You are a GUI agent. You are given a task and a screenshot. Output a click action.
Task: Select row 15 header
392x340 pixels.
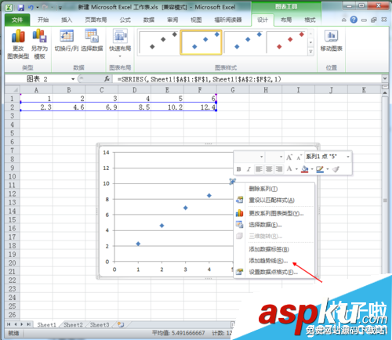tap(13, 220)
